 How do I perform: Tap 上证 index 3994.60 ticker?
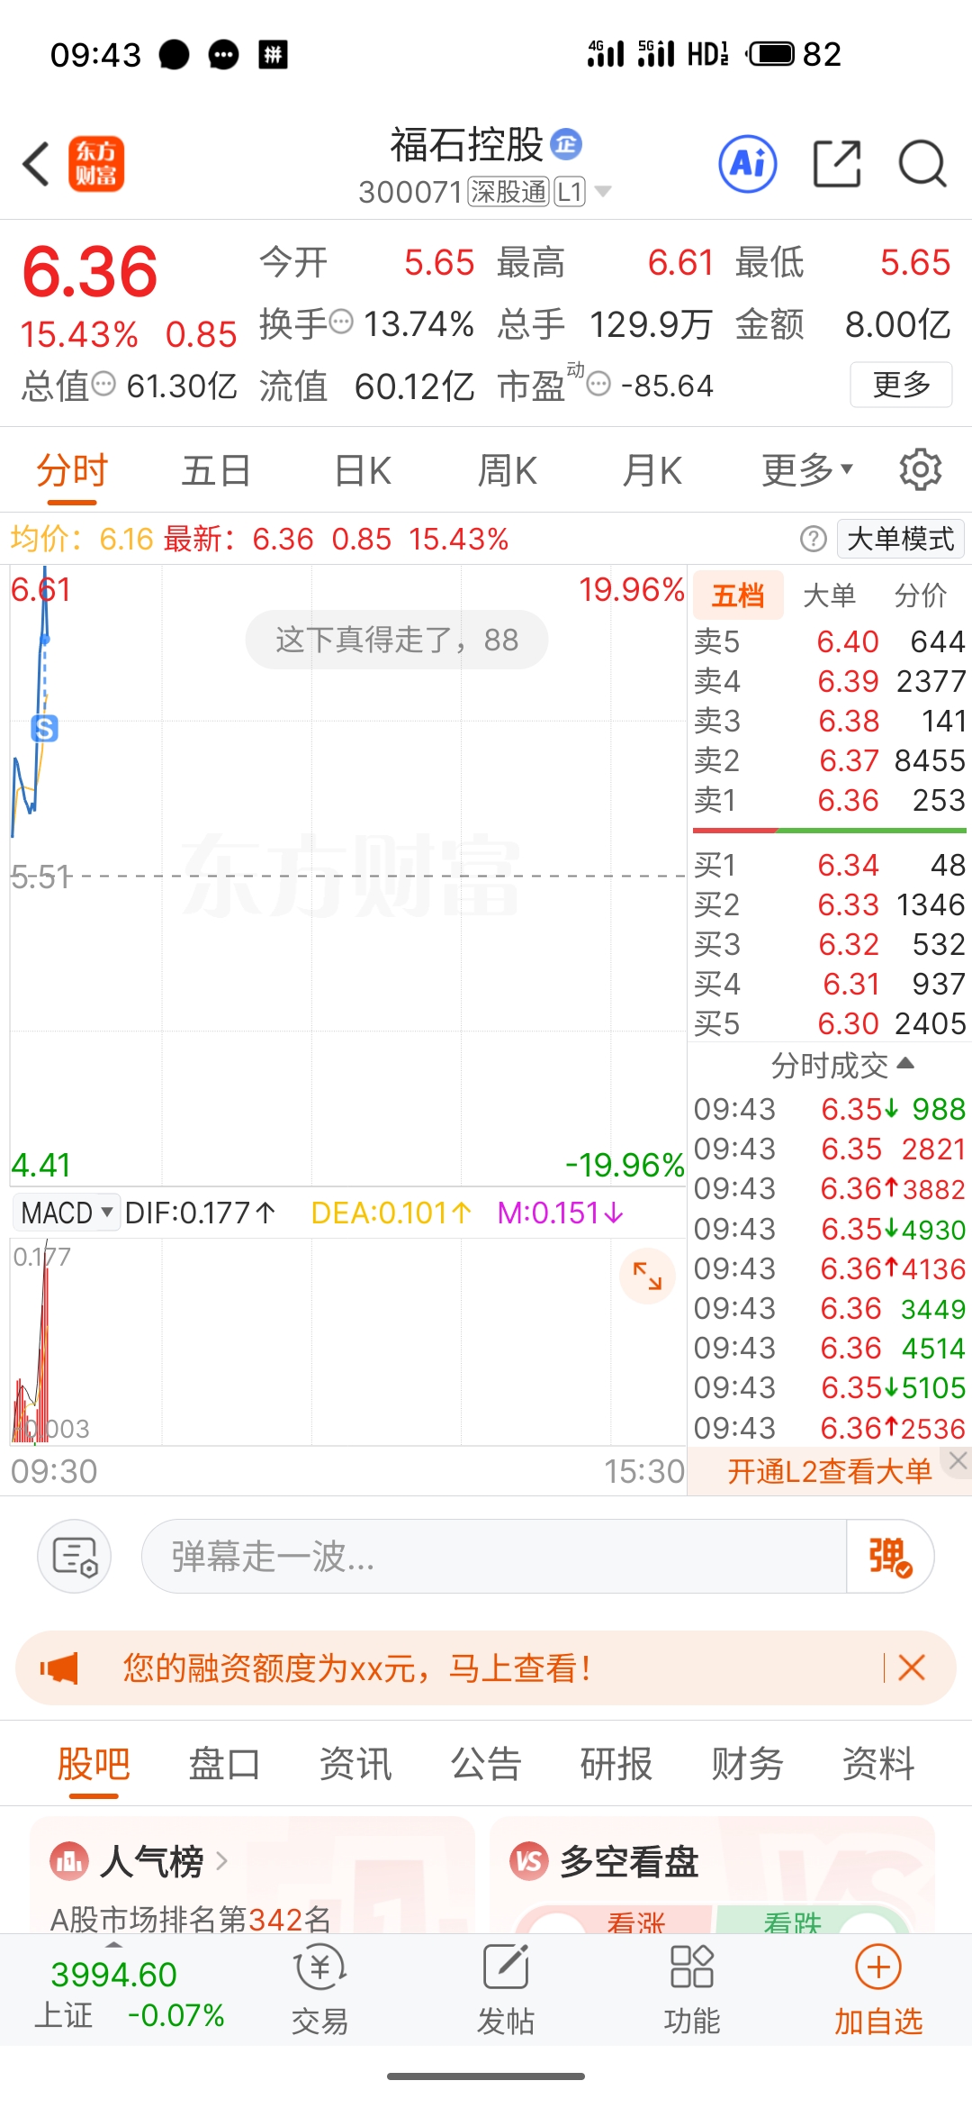coord(130,1993)
